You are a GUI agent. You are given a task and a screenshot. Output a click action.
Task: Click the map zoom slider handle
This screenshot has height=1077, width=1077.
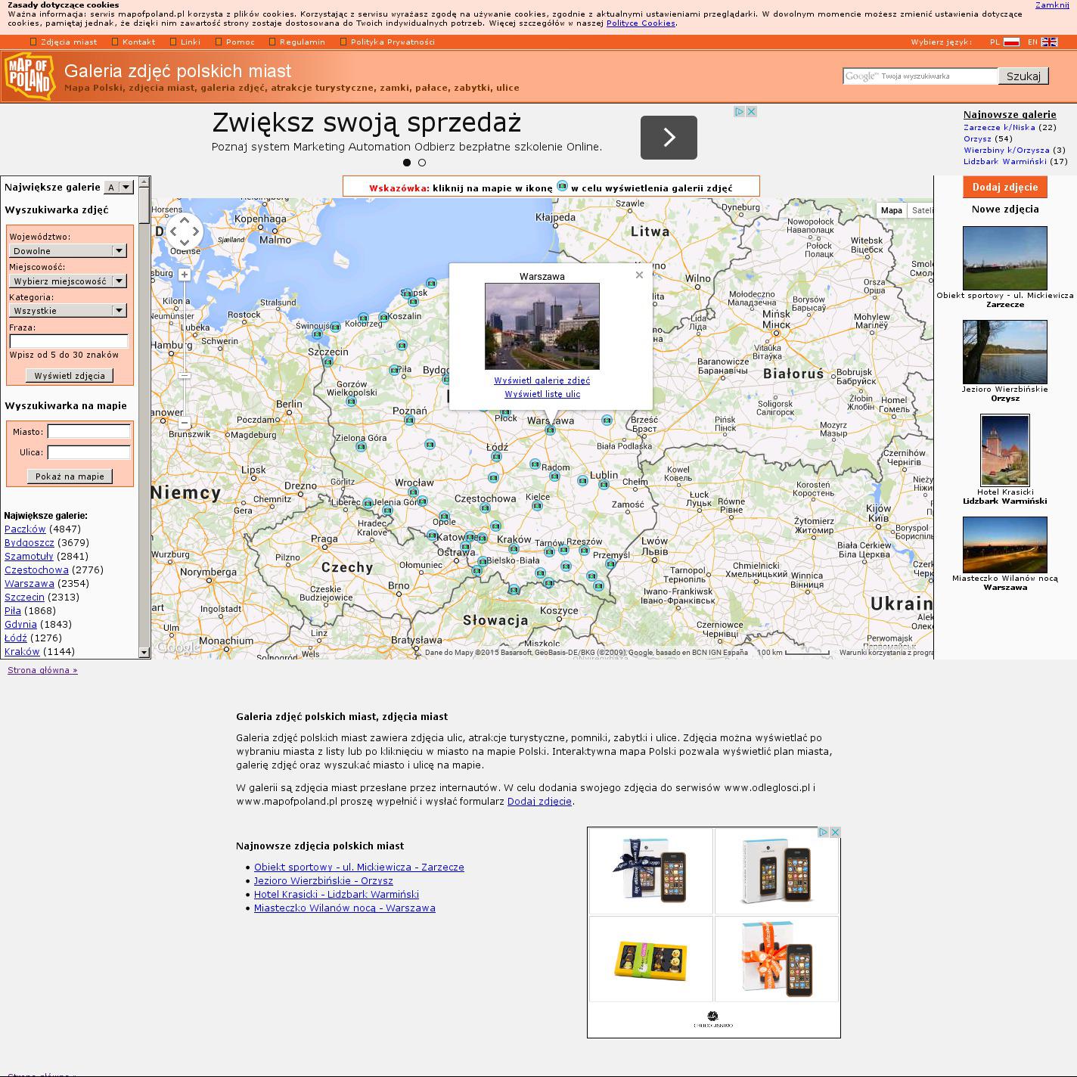tap(185, 375)
